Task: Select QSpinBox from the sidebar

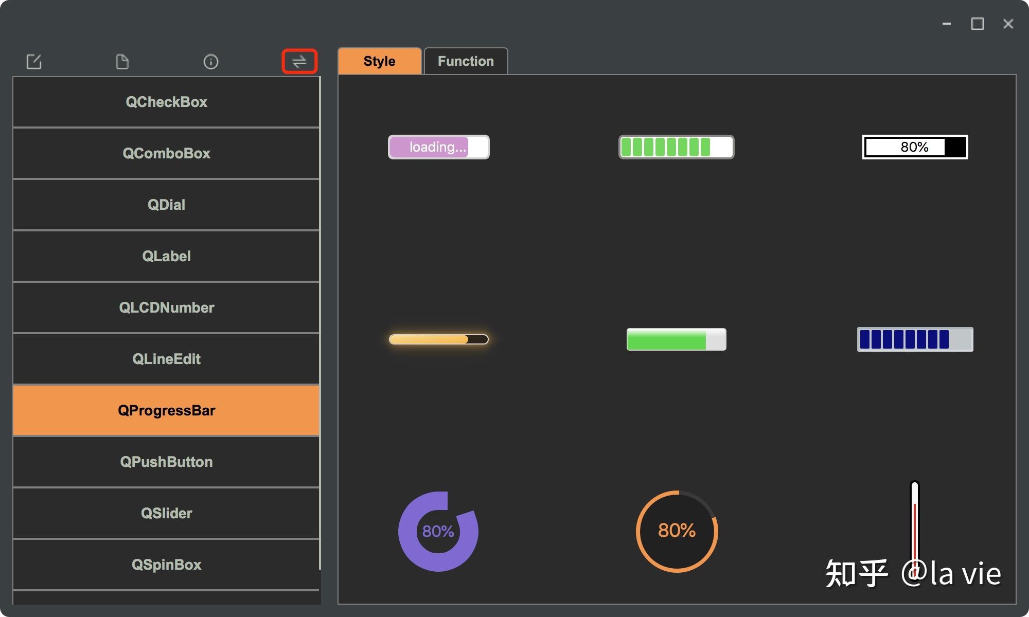Action: click(x=166, y=565)
